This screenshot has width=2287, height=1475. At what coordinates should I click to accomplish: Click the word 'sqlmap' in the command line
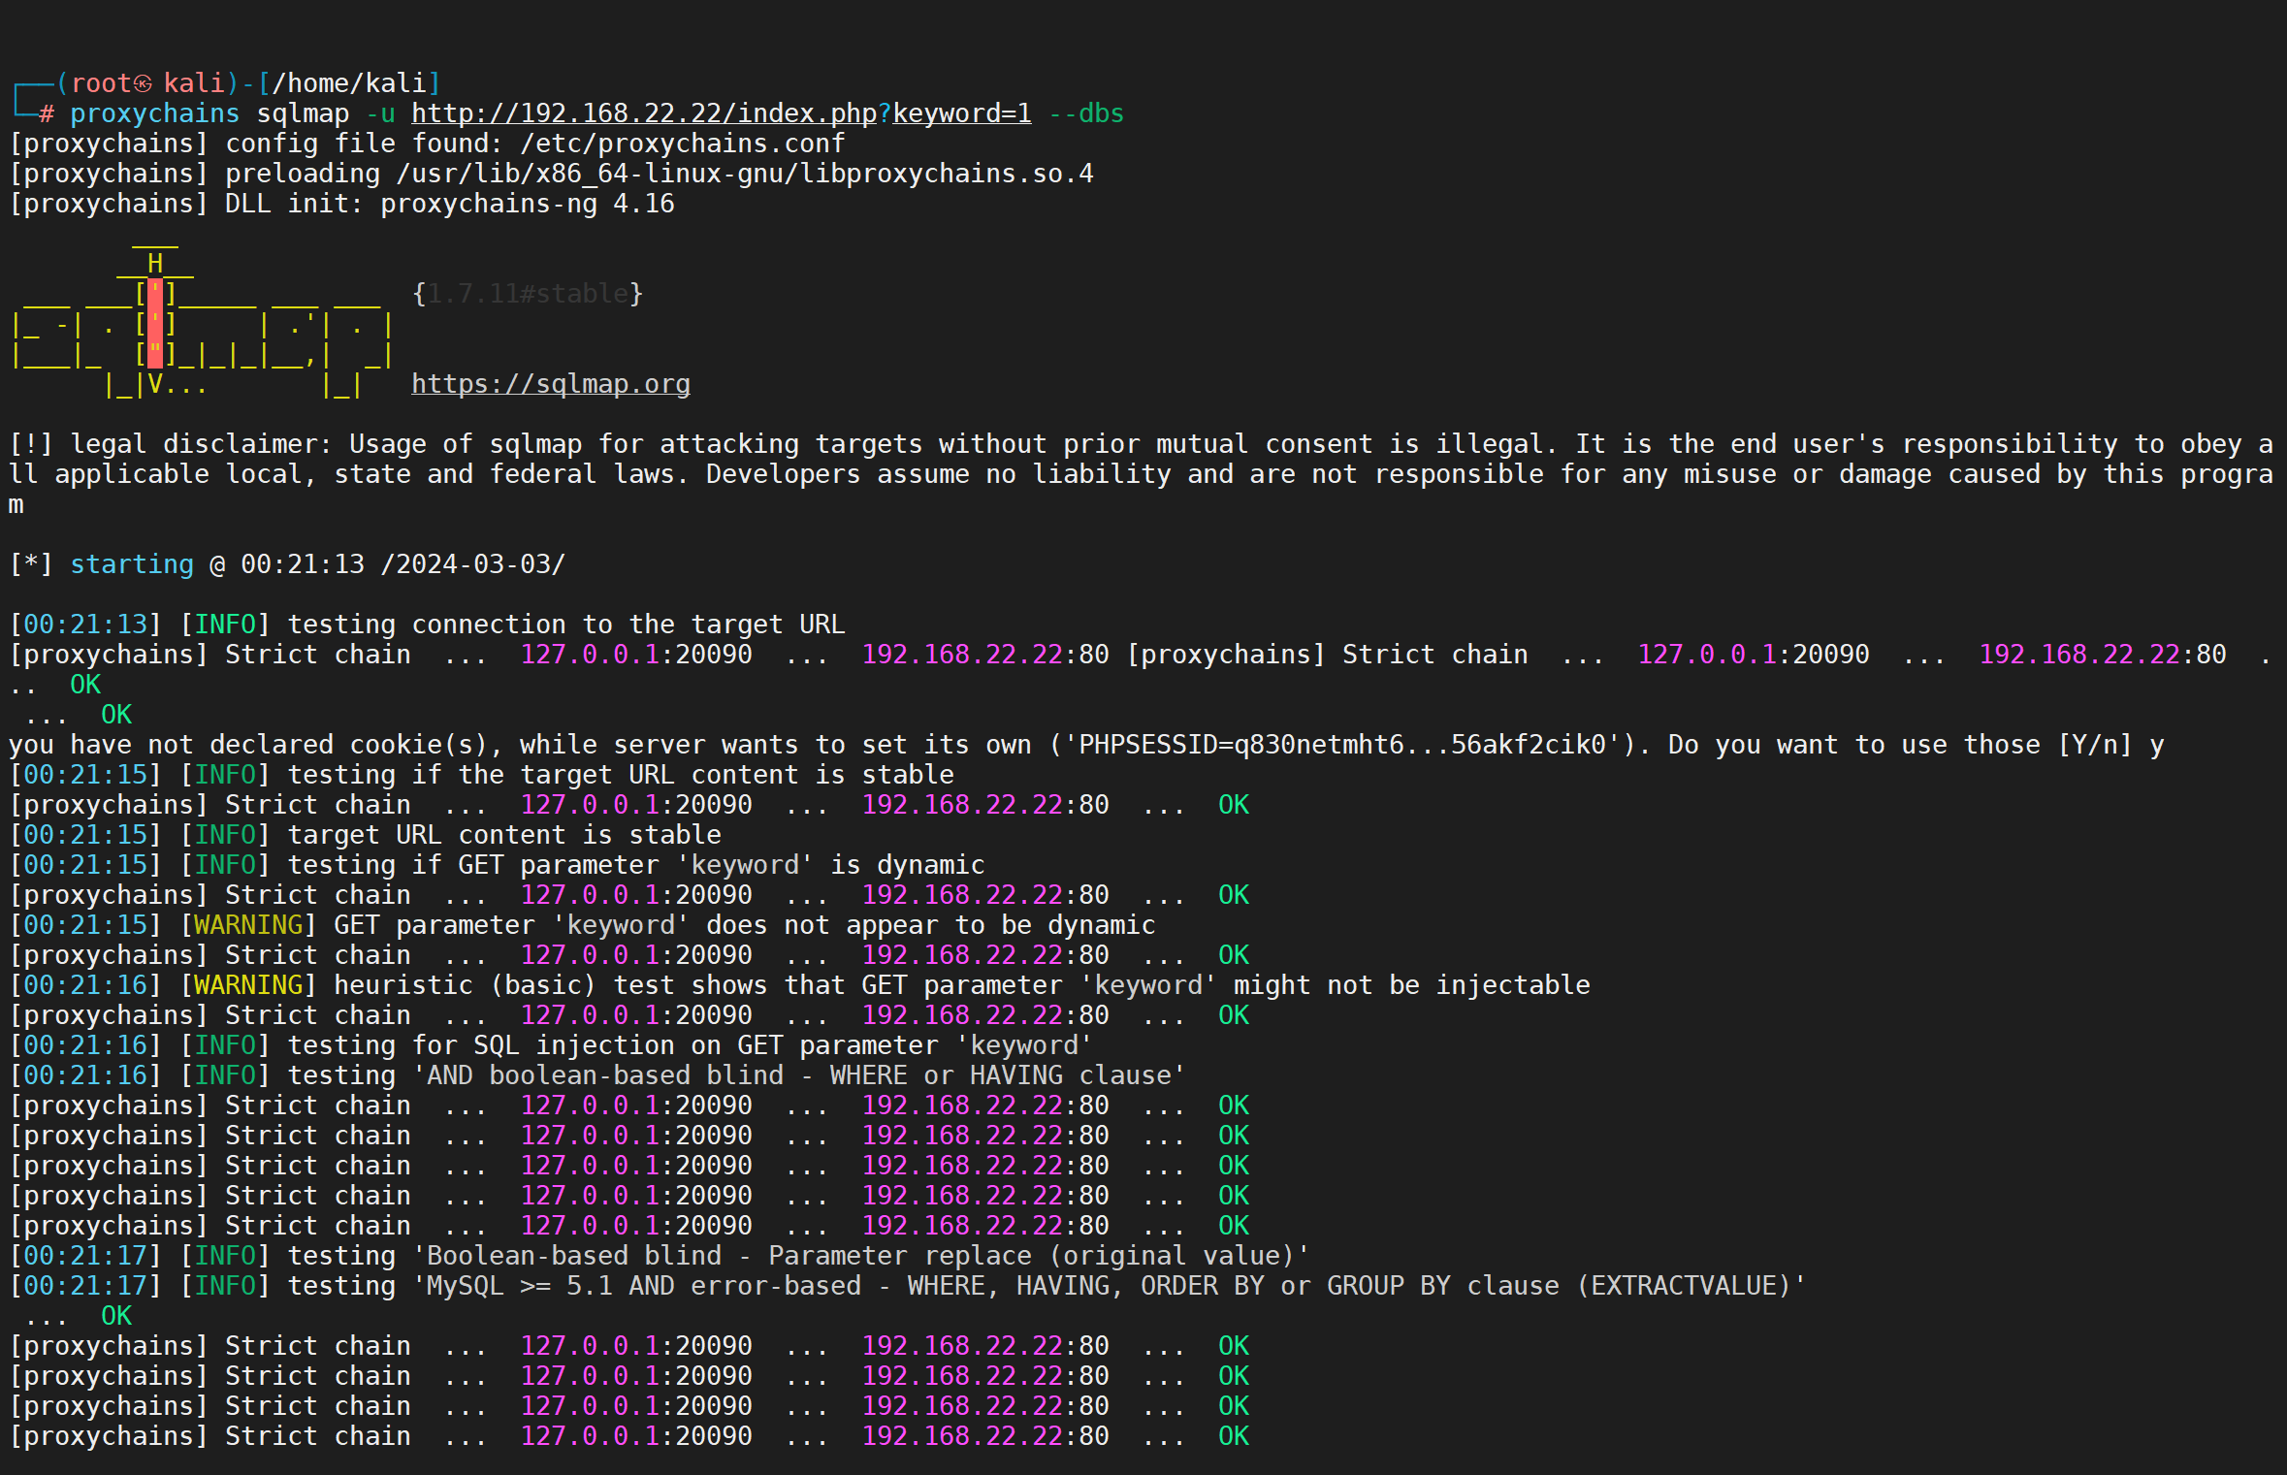click(303, 113)
